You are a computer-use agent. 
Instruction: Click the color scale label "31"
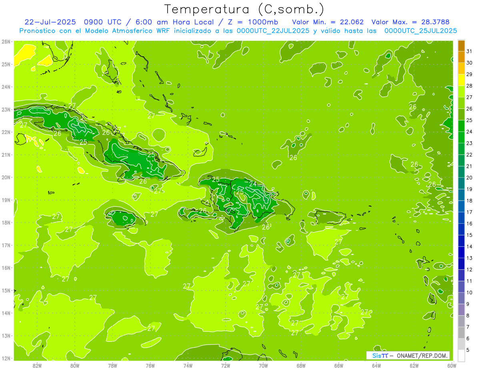pyautogui.click(x=470, y=51)
